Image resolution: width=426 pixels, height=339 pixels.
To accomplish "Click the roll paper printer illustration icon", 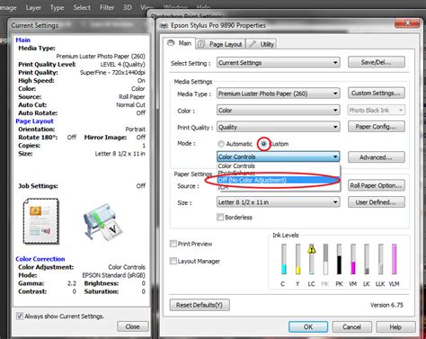I will pos(103,222).
